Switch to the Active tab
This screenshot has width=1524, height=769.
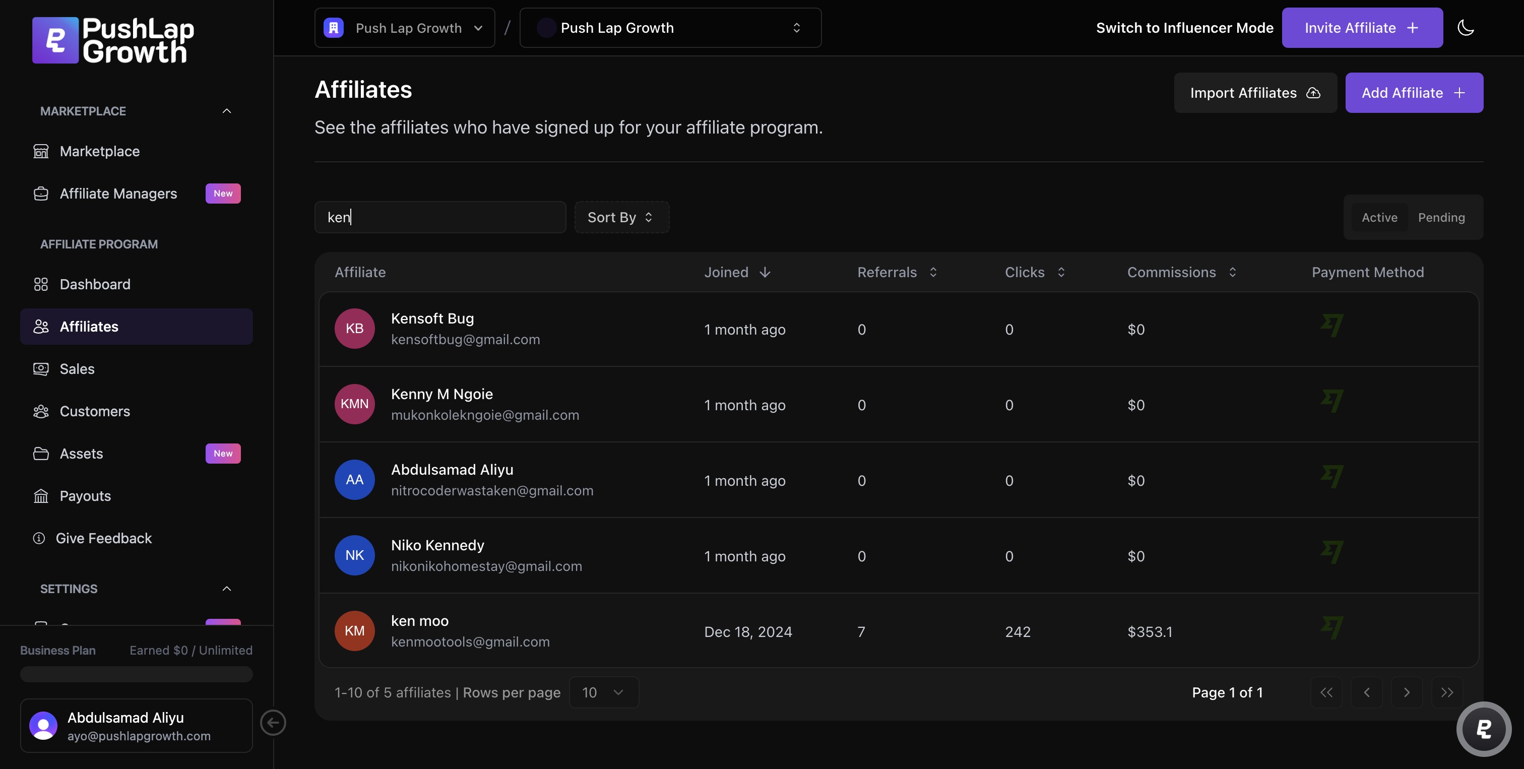tap(1380, 217)
